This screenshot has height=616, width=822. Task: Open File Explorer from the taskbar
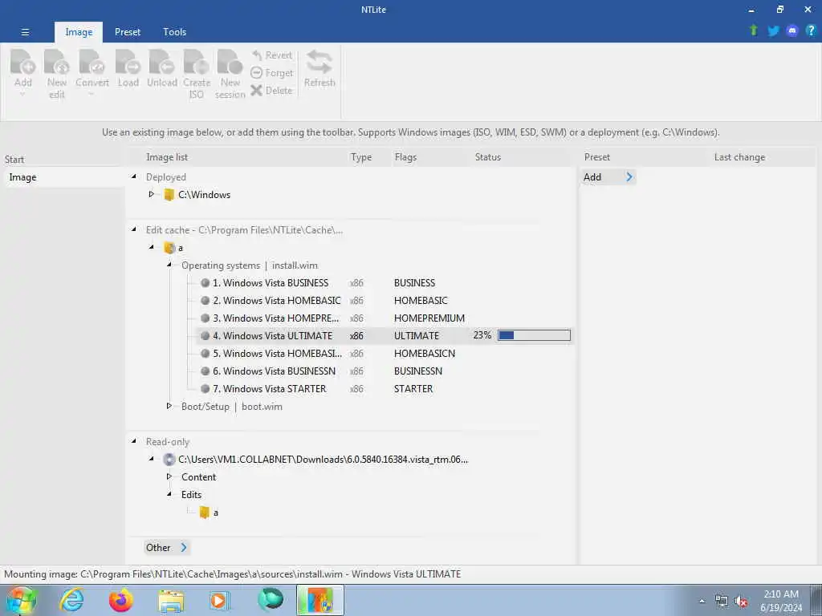point(171,600)
